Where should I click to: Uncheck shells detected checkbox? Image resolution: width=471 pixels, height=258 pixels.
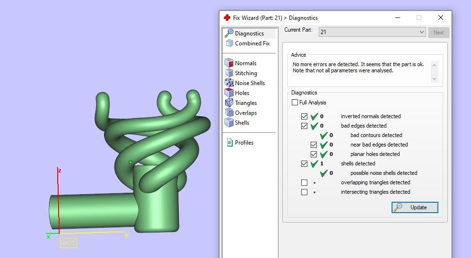click(x=304, y=163)
